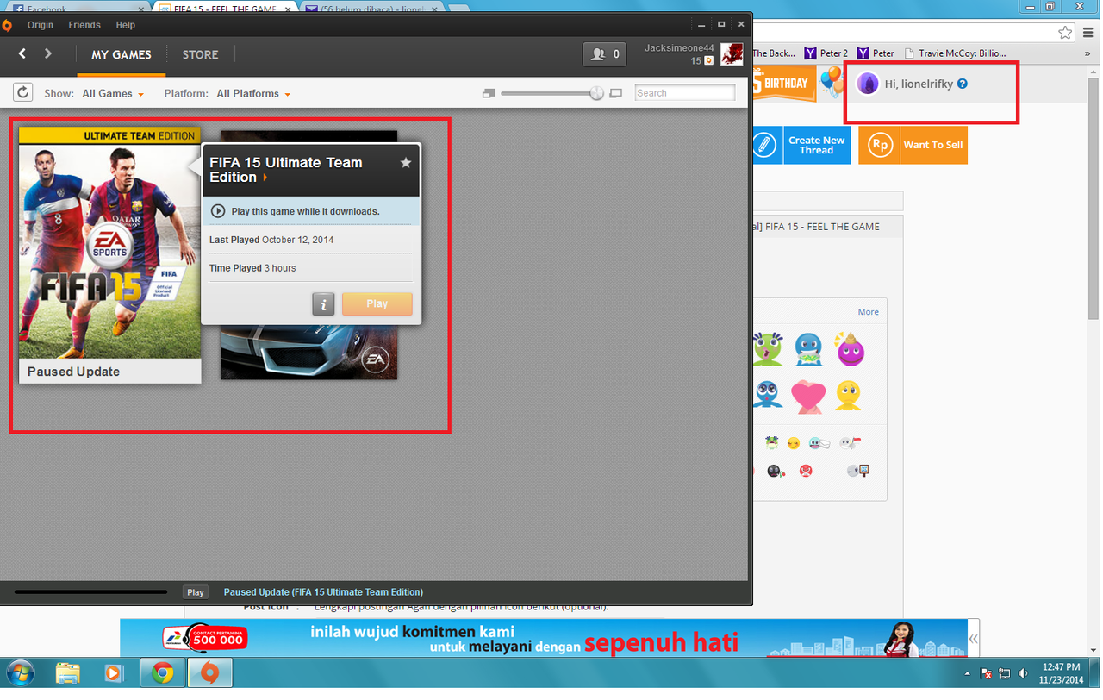The width and height of the screenshot is (1103, 700).
Task: Click the pencil icon for Create New Thread
Action: [x=765, y=145]
